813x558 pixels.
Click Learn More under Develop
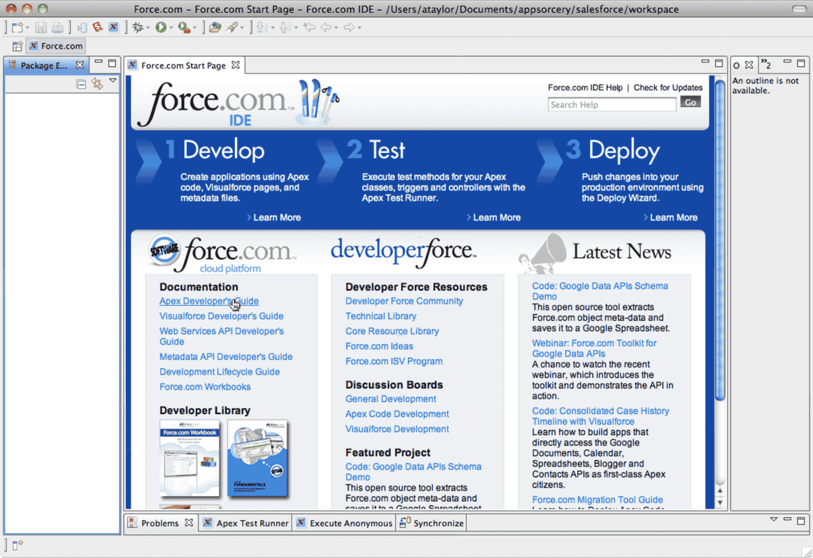click(x=277, y=218)
